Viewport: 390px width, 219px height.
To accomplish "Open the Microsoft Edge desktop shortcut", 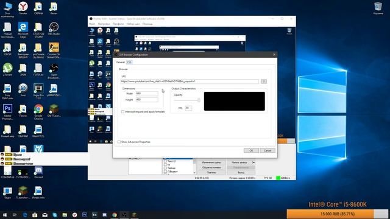I will [x=23, y=30].
